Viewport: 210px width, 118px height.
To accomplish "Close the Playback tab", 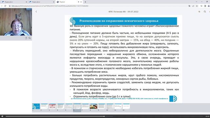I will point(81,2).
